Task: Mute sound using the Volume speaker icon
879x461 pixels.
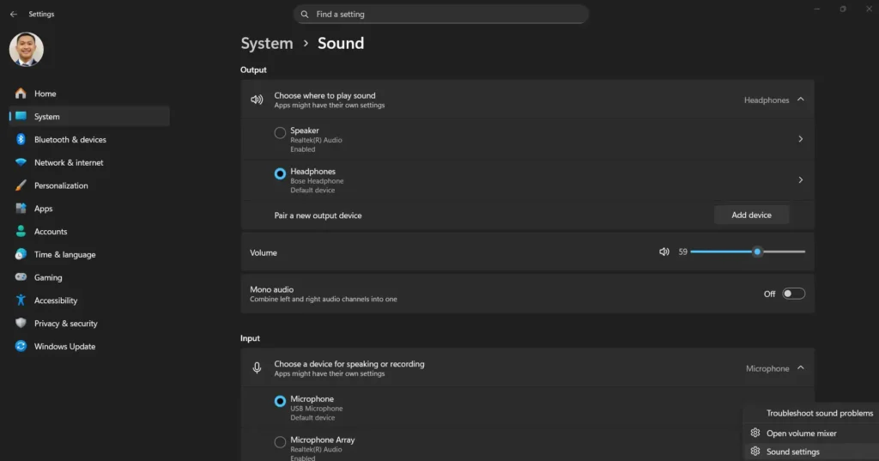Action: pos(664,252)
